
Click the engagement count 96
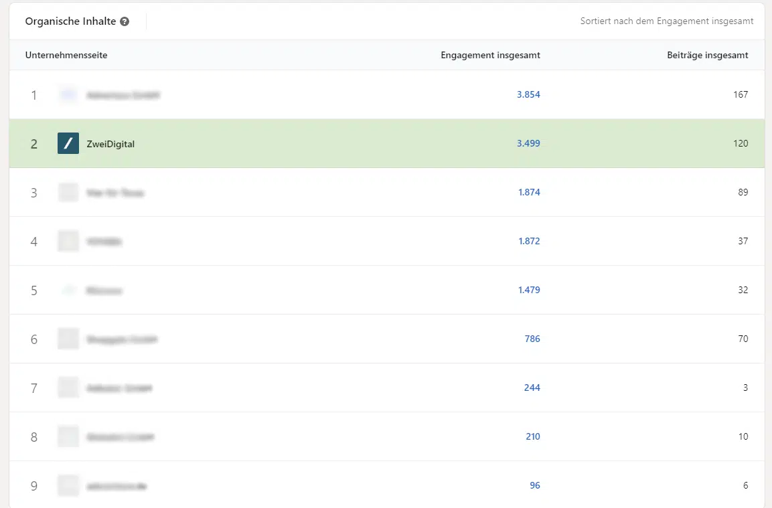click(534, 485)
